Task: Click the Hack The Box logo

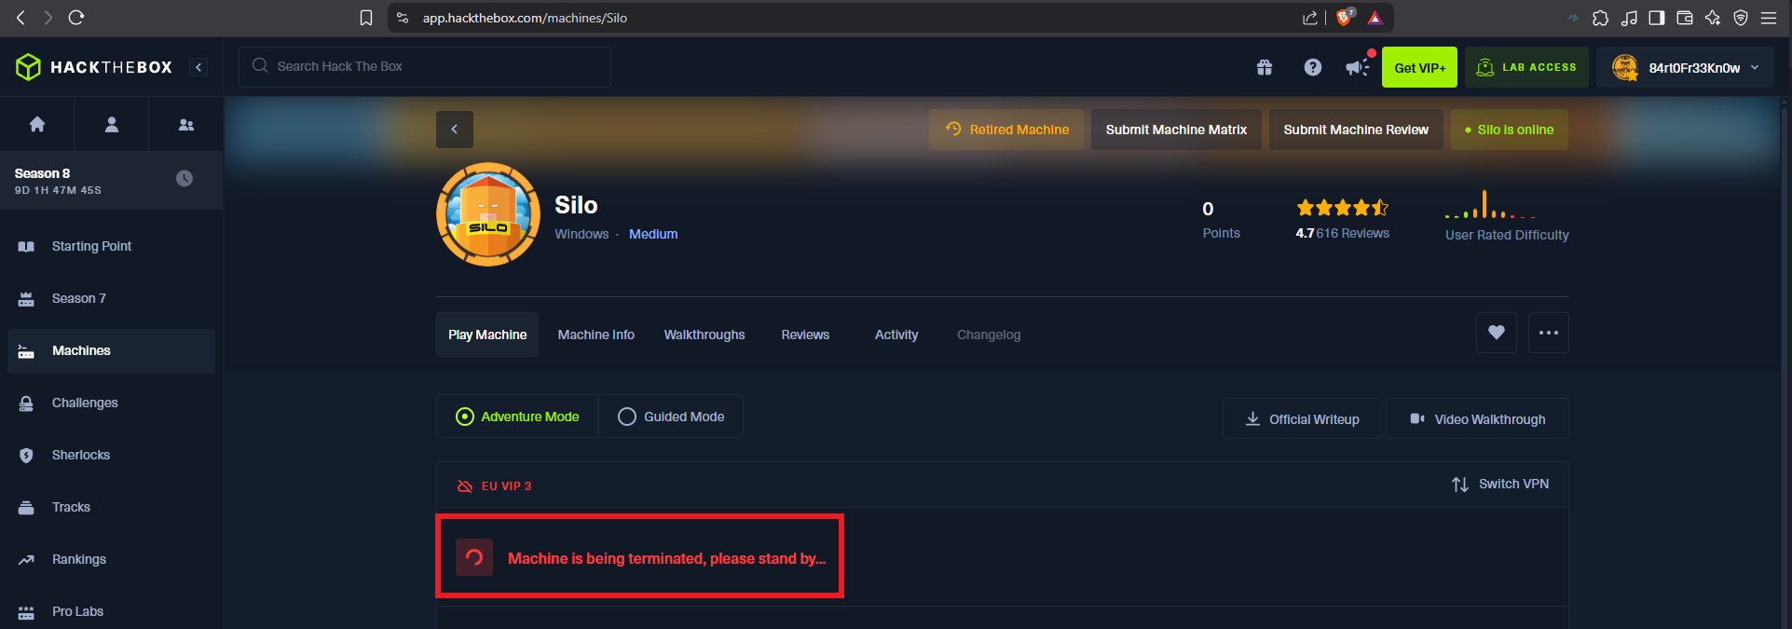Action: click(x=94, y=67)
